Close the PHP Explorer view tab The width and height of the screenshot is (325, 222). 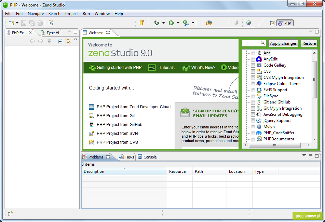pos(30,32)
